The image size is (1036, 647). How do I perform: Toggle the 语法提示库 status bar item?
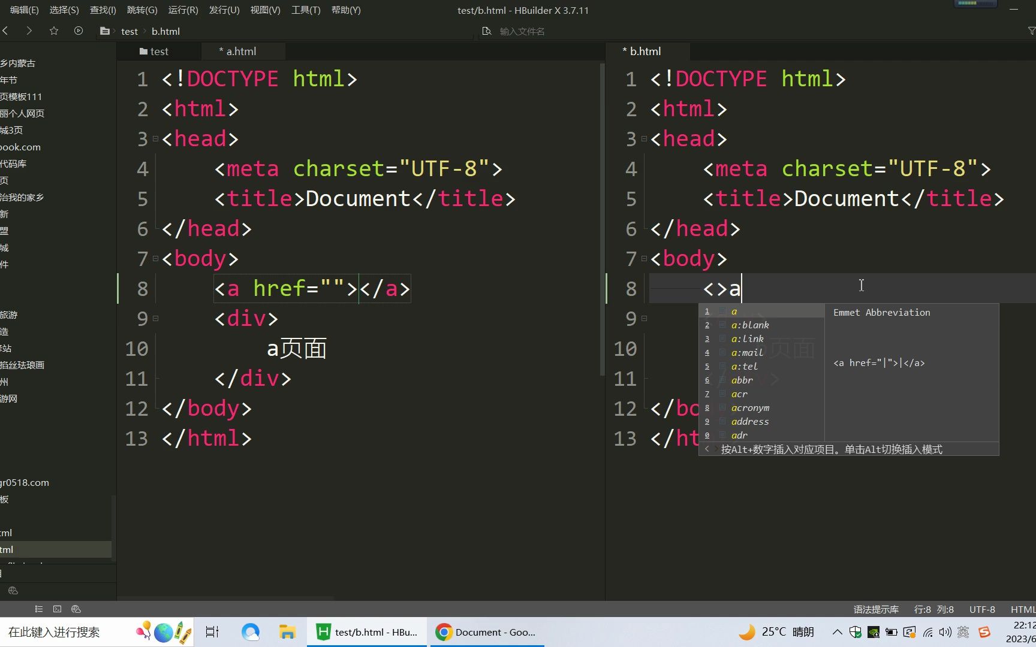point(875,609)
